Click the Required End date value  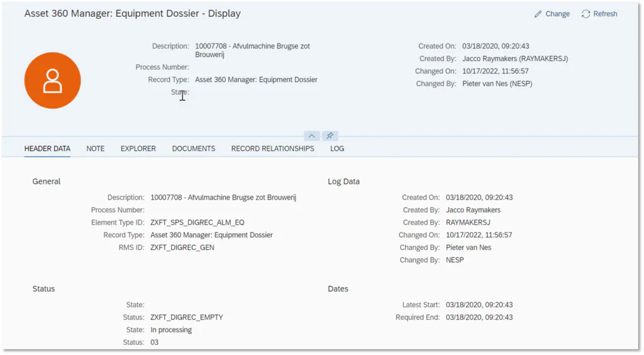(479, 318)
